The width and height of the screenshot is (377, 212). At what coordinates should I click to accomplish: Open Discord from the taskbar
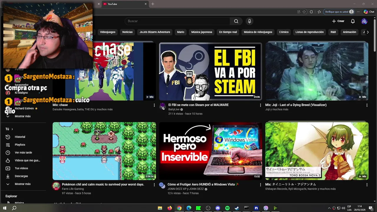coord(218,208)
